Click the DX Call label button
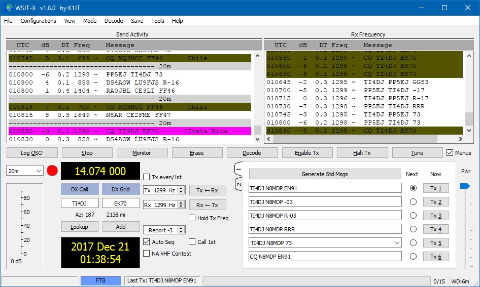This screenshot has width=480, height=287. [80, 189]
